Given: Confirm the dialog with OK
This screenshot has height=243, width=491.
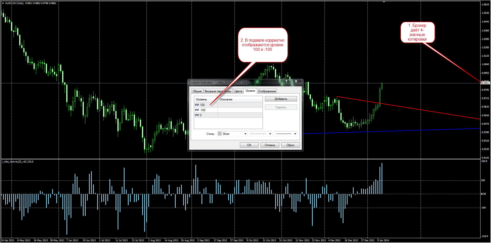Looking at the screenshot, I should point(249,145).
